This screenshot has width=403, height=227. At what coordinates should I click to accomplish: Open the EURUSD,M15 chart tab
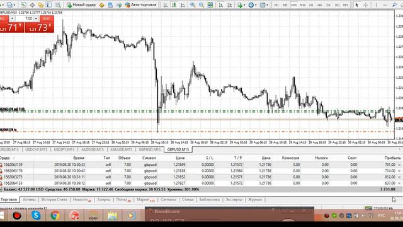coord(9,149)
